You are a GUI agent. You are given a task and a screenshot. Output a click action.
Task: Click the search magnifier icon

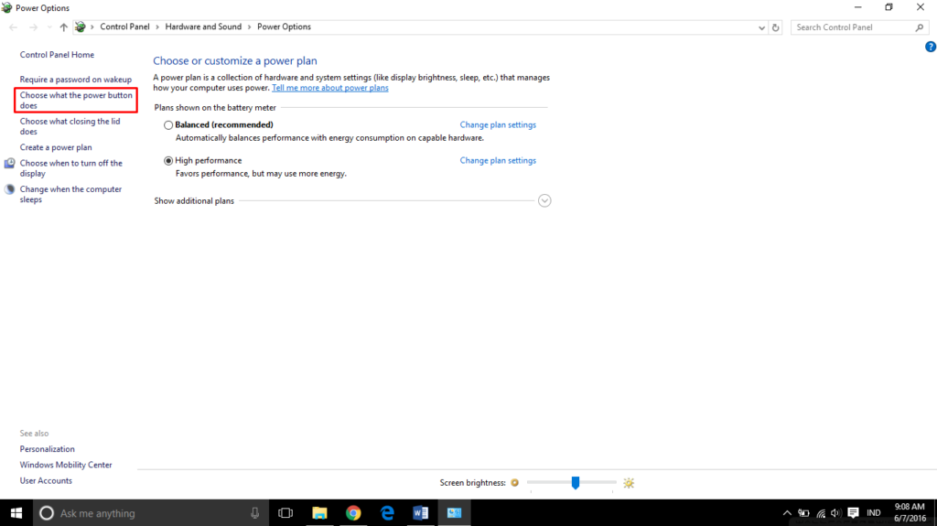point(920,27)
